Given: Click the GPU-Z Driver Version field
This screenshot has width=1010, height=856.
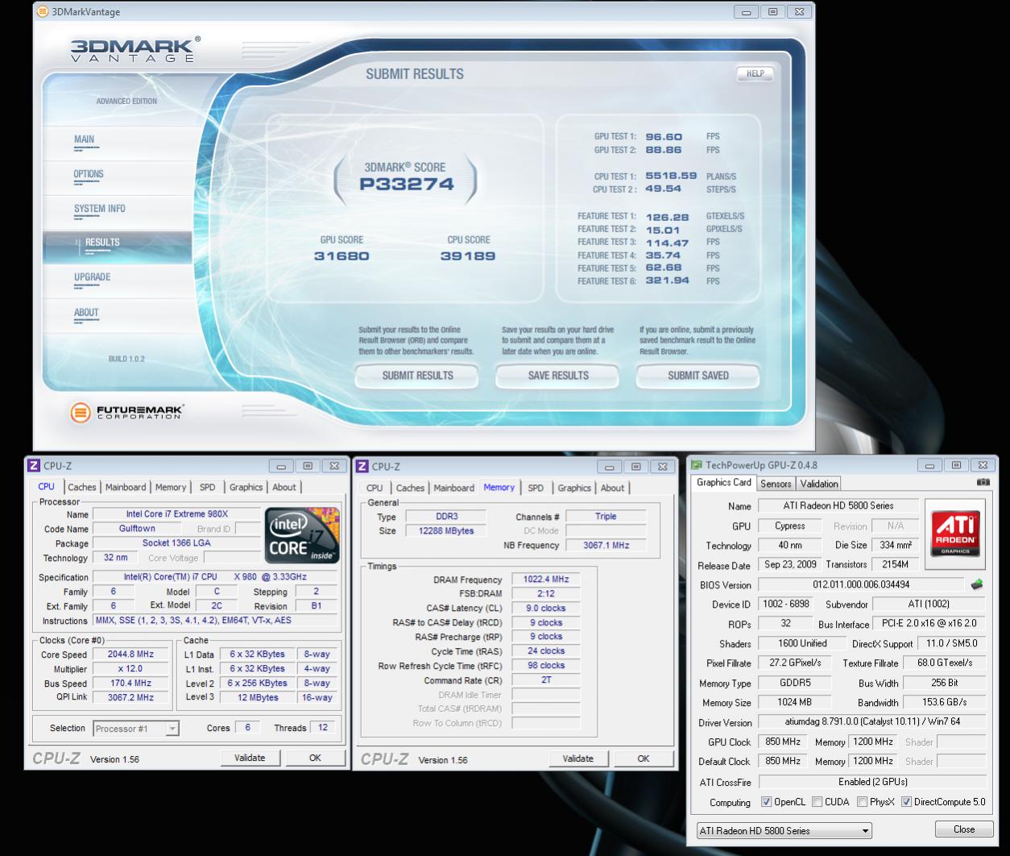Looking at the screenshot, I should [872, 722].
